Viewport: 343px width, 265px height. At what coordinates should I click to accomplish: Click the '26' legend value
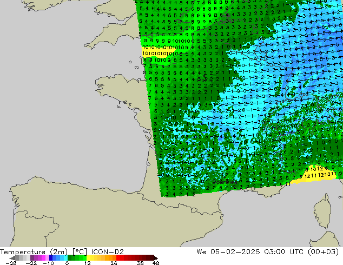114,263
